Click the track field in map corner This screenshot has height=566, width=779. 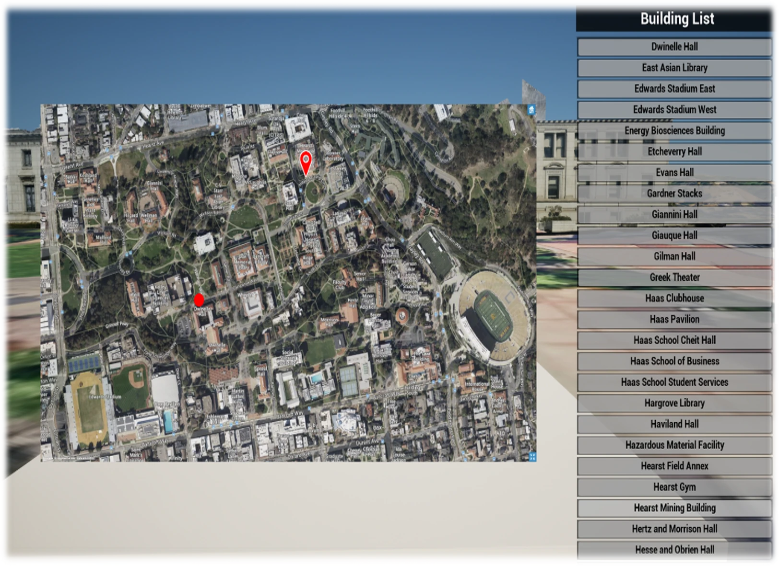90,408
